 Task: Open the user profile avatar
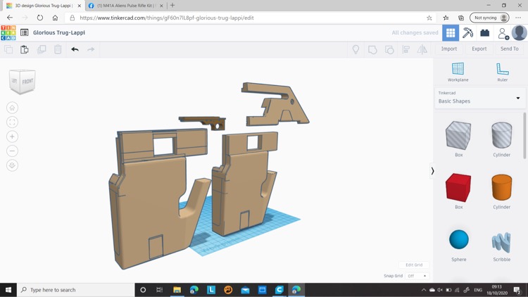[x=520, y=32]
